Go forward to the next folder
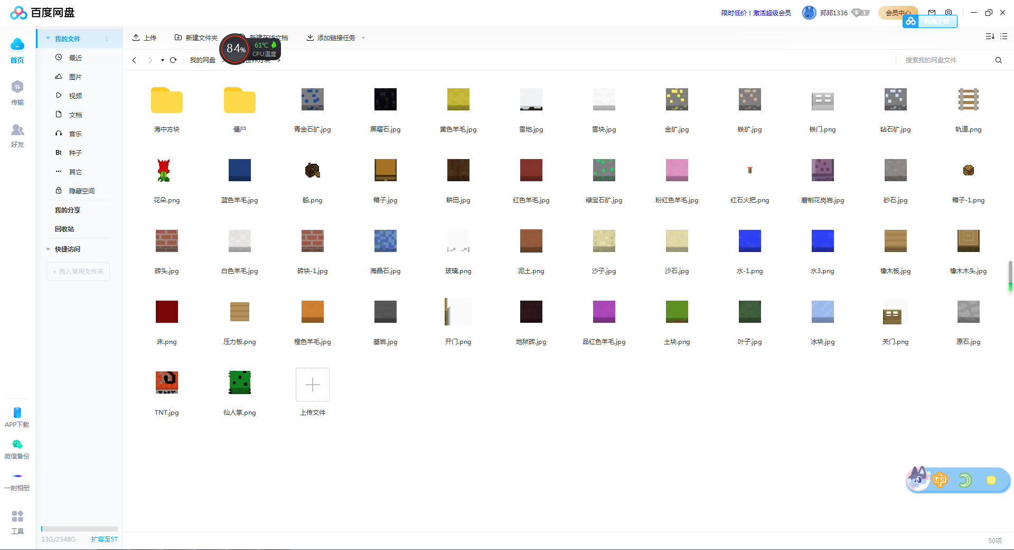This screenshot has width=1014, height=550. point(150,60)
